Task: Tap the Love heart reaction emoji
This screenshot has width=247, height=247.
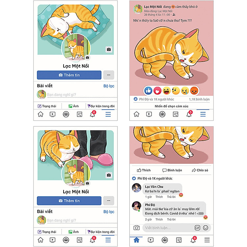Action: (x=157, y=91)
